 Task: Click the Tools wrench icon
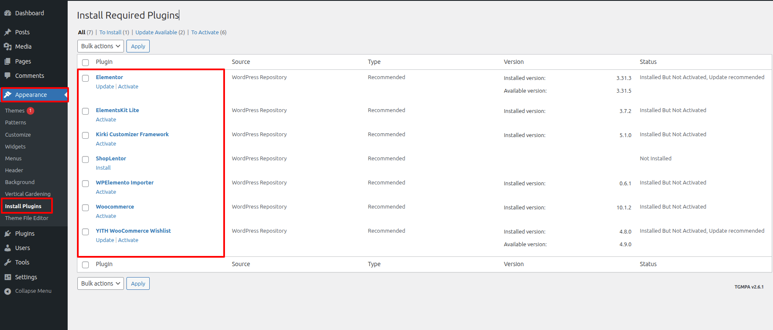(x=8, y=262)
